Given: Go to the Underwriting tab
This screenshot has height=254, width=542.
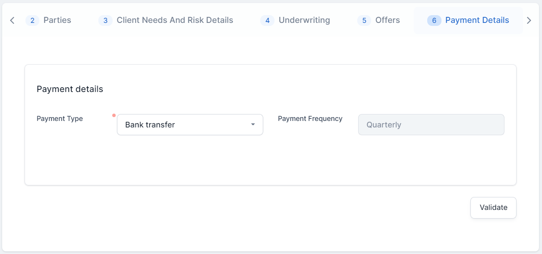Looking at the screenshot, I should point(304,20).
